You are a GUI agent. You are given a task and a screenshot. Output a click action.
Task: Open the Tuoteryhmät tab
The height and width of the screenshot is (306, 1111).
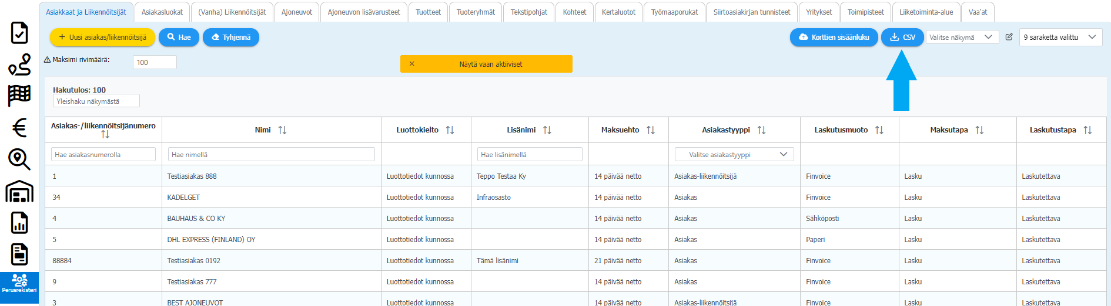pyautogui.click(x=476, y=12)
